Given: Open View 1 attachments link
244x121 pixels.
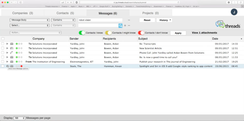Looking at the screenshot, I should (x=204, y=33).
